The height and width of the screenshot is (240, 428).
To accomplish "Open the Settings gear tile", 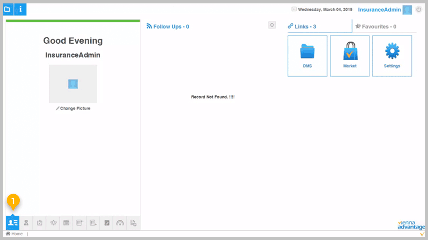I will pyautogui.click(x=392, y=56).
